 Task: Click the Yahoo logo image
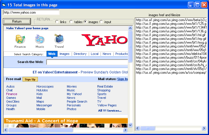[x=104, y=40]
